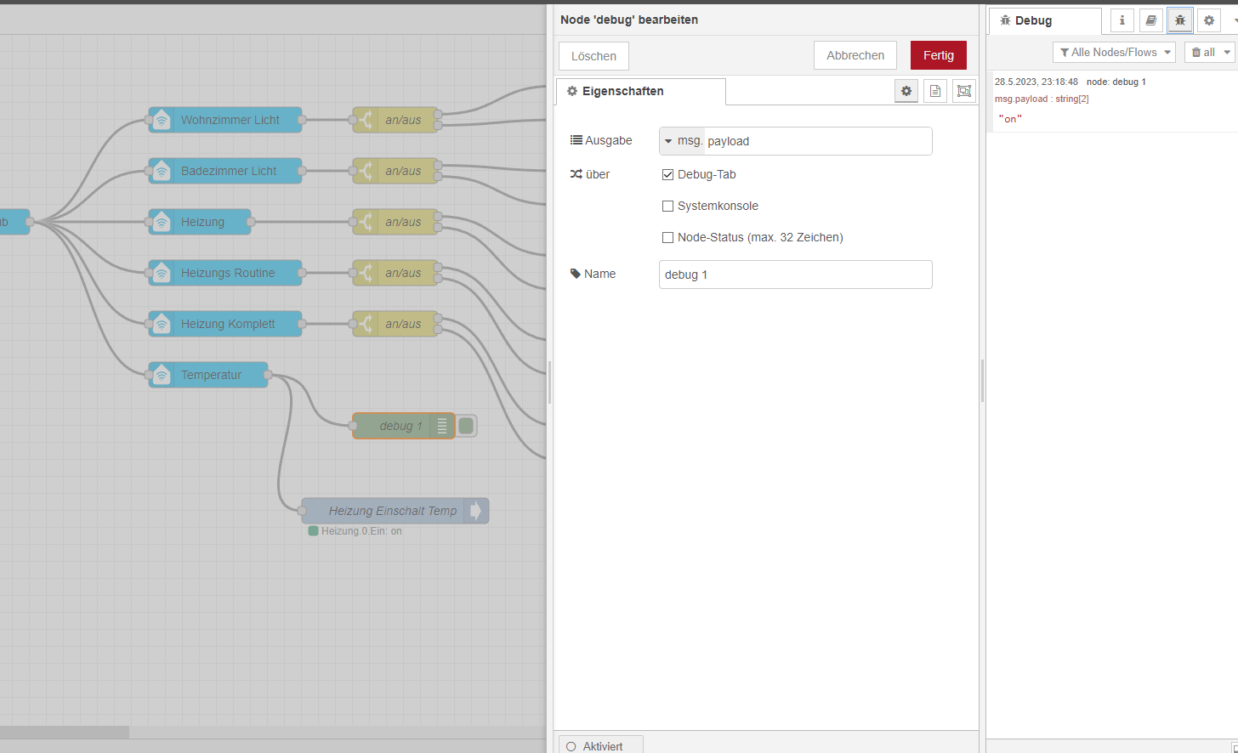Click the Ausgabe payload input field
The image size is (1238, 753).
tap(817, 141)
